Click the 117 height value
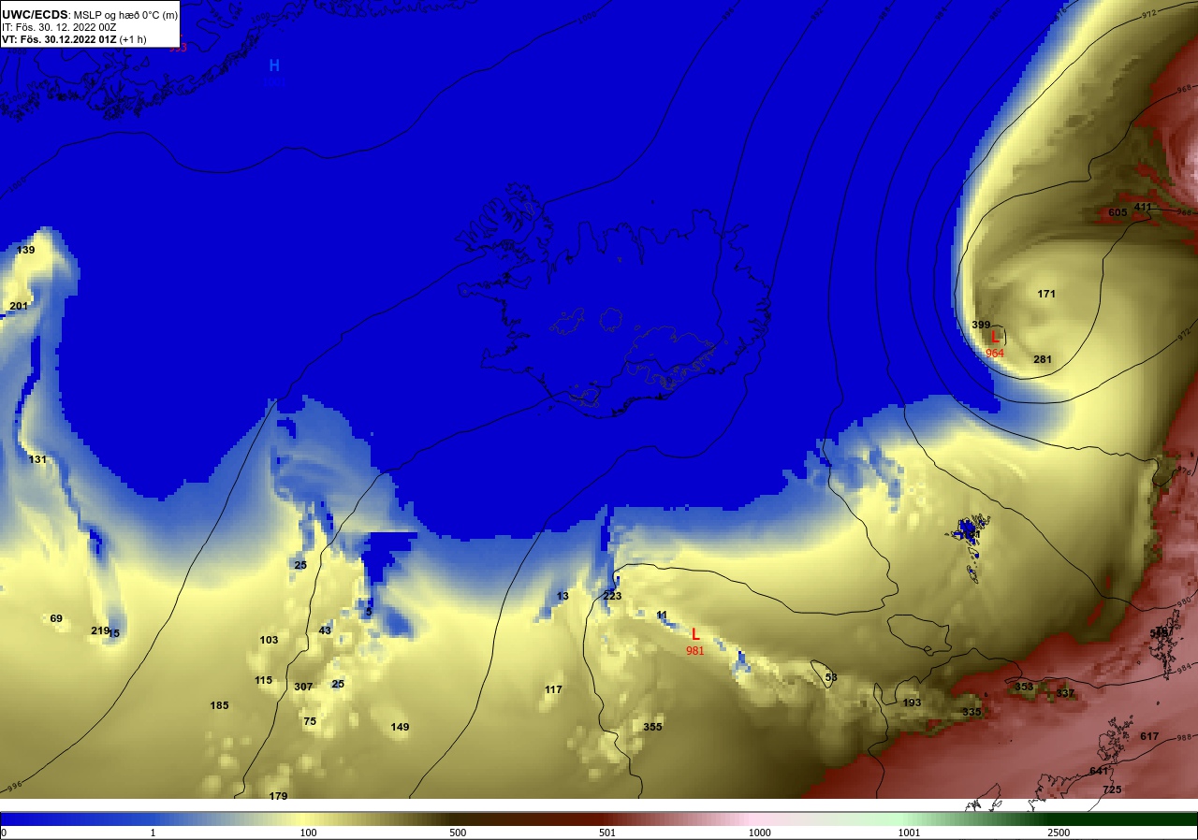The height and width of the screenshot is (840, 1198). pos(553,690)
